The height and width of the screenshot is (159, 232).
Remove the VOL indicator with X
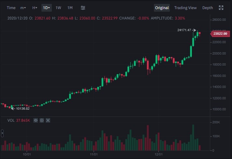pos(48,120)
